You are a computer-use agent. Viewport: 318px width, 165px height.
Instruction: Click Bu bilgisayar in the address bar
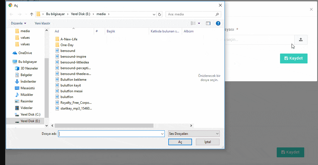pos(55,14)
